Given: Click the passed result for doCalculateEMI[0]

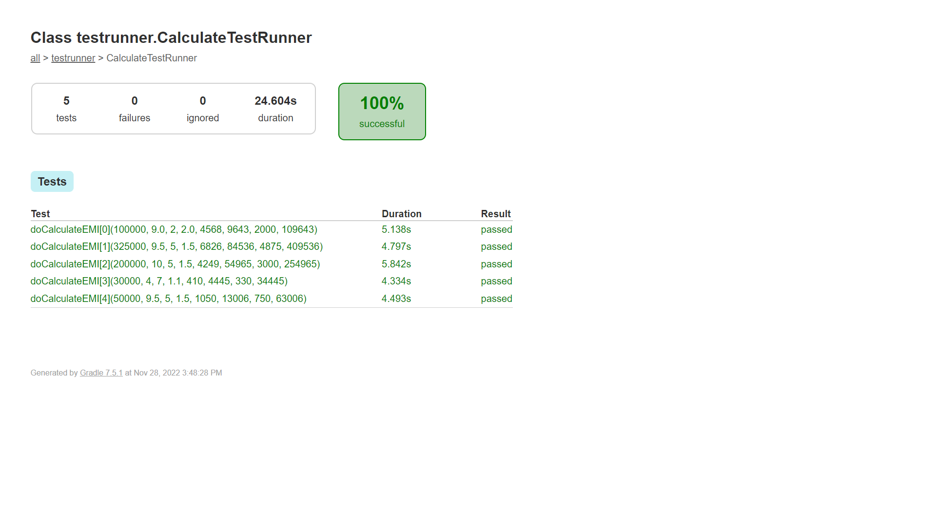Looking at the screenshot, I should click(x=496, y=229).
